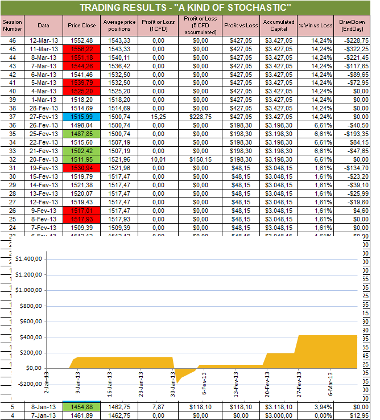380x420 pixels.
Task: Click the green price cell '1487,85'
Action: (x=82, y=134)
